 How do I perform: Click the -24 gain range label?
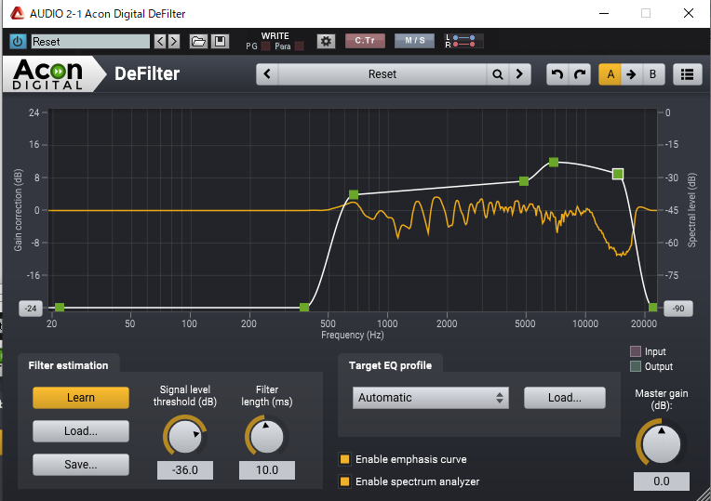pos(31,309)
